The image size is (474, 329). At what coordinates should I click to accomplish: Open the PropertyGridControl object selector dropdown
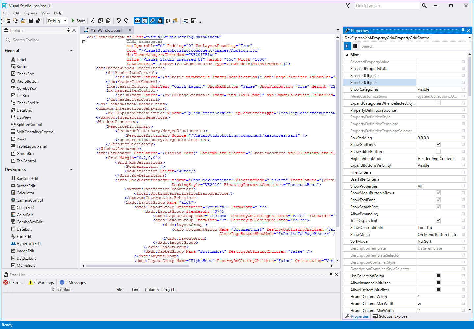coord(470,38)
